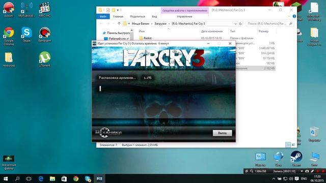
Task: Pause recording with the red pause button
Action: pos(318,171)
